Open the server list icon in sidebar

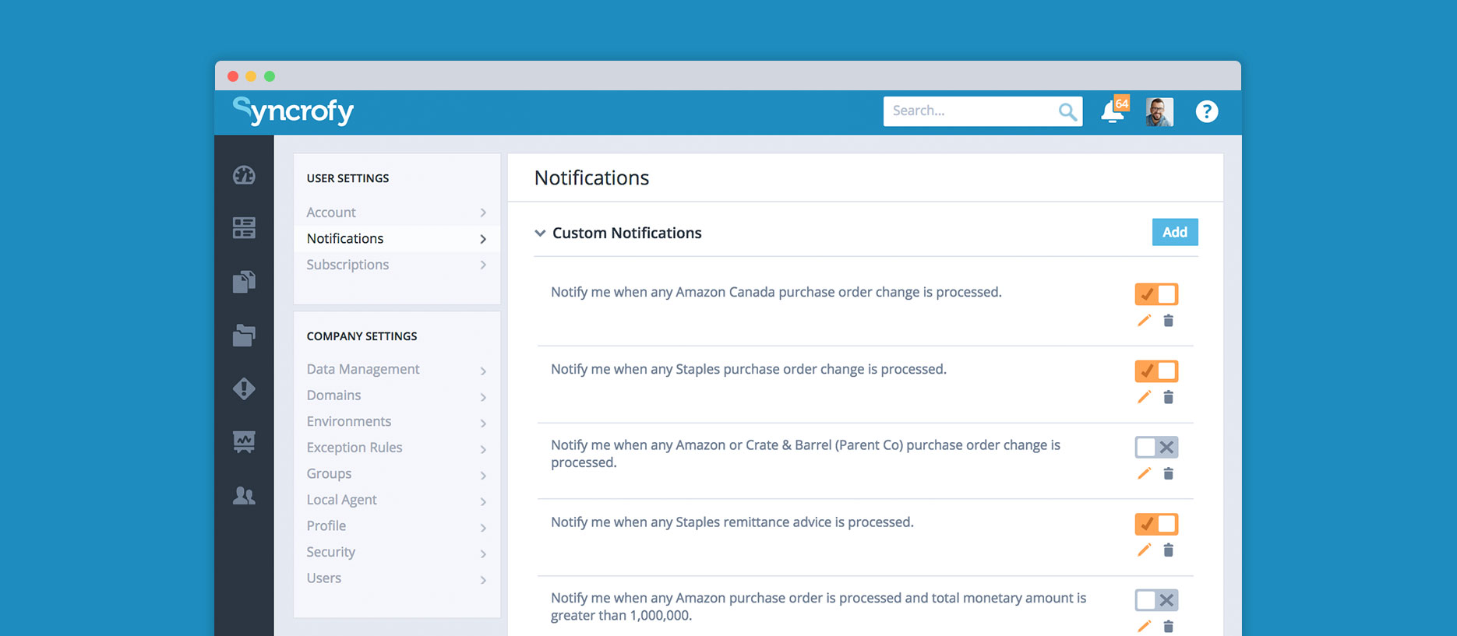coord(244,228)
